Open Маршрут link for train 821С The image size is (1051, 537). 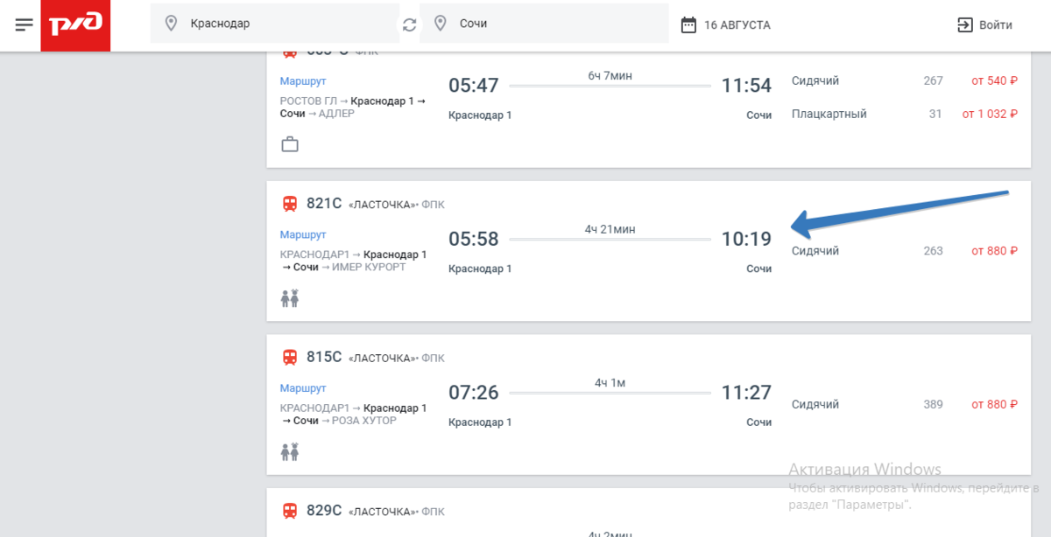pyautogui.click(x=303, y=234)
